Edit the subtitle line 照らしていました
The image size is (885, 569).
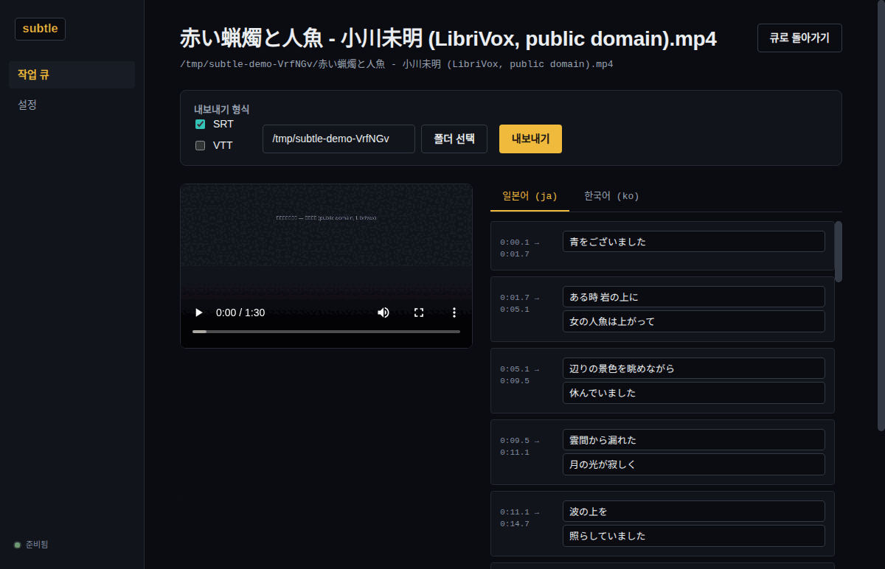coord(693,536)
